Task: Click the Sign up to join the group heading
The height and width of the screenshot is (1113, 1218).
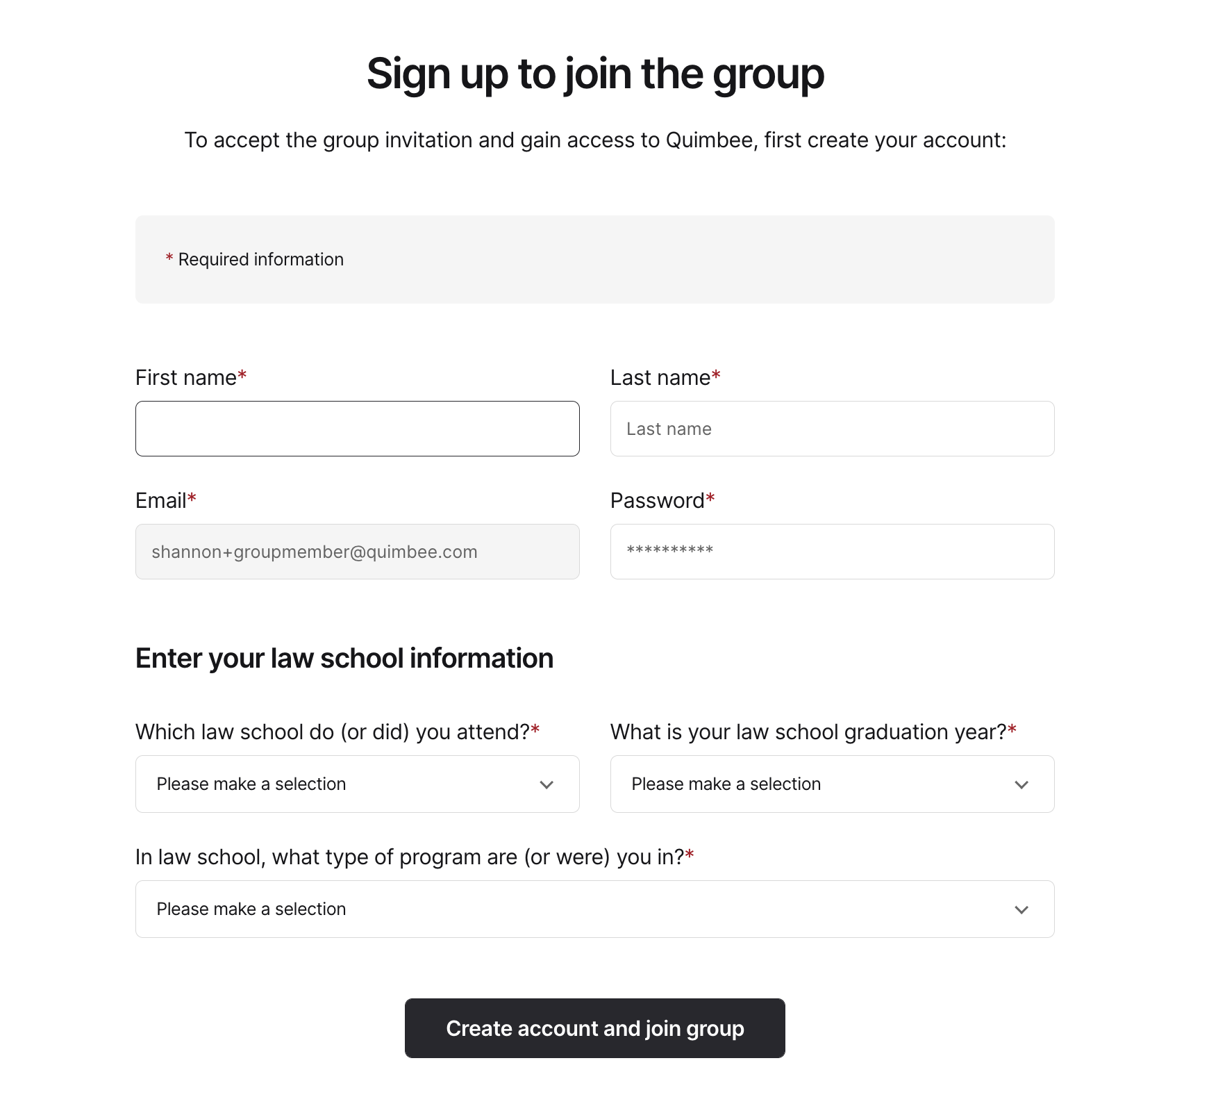Action: [x=594, y=74]
